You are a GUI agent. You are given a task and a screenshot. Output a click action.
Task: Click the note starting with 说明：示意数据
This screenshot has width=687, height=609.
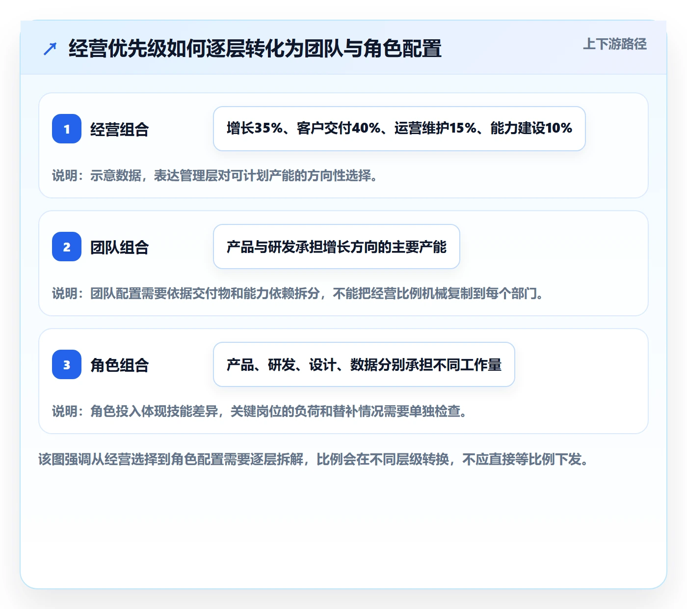215,175
